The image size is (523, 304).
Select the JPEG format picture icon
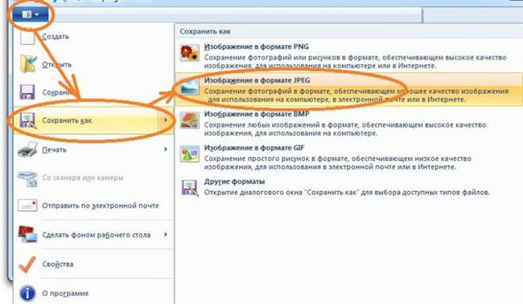189,87
